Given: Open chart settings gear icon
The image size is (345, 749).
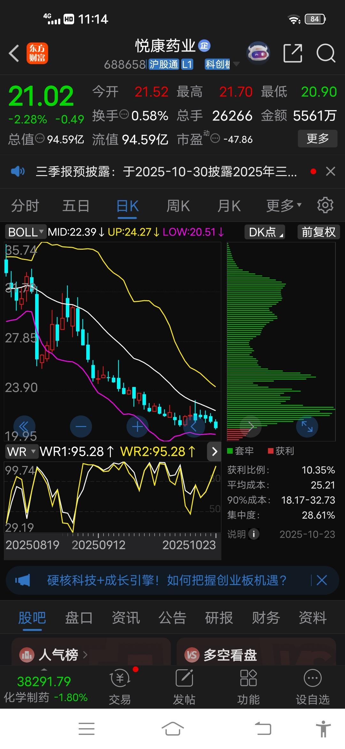Looking at the screenshot, I should point(325,205).
